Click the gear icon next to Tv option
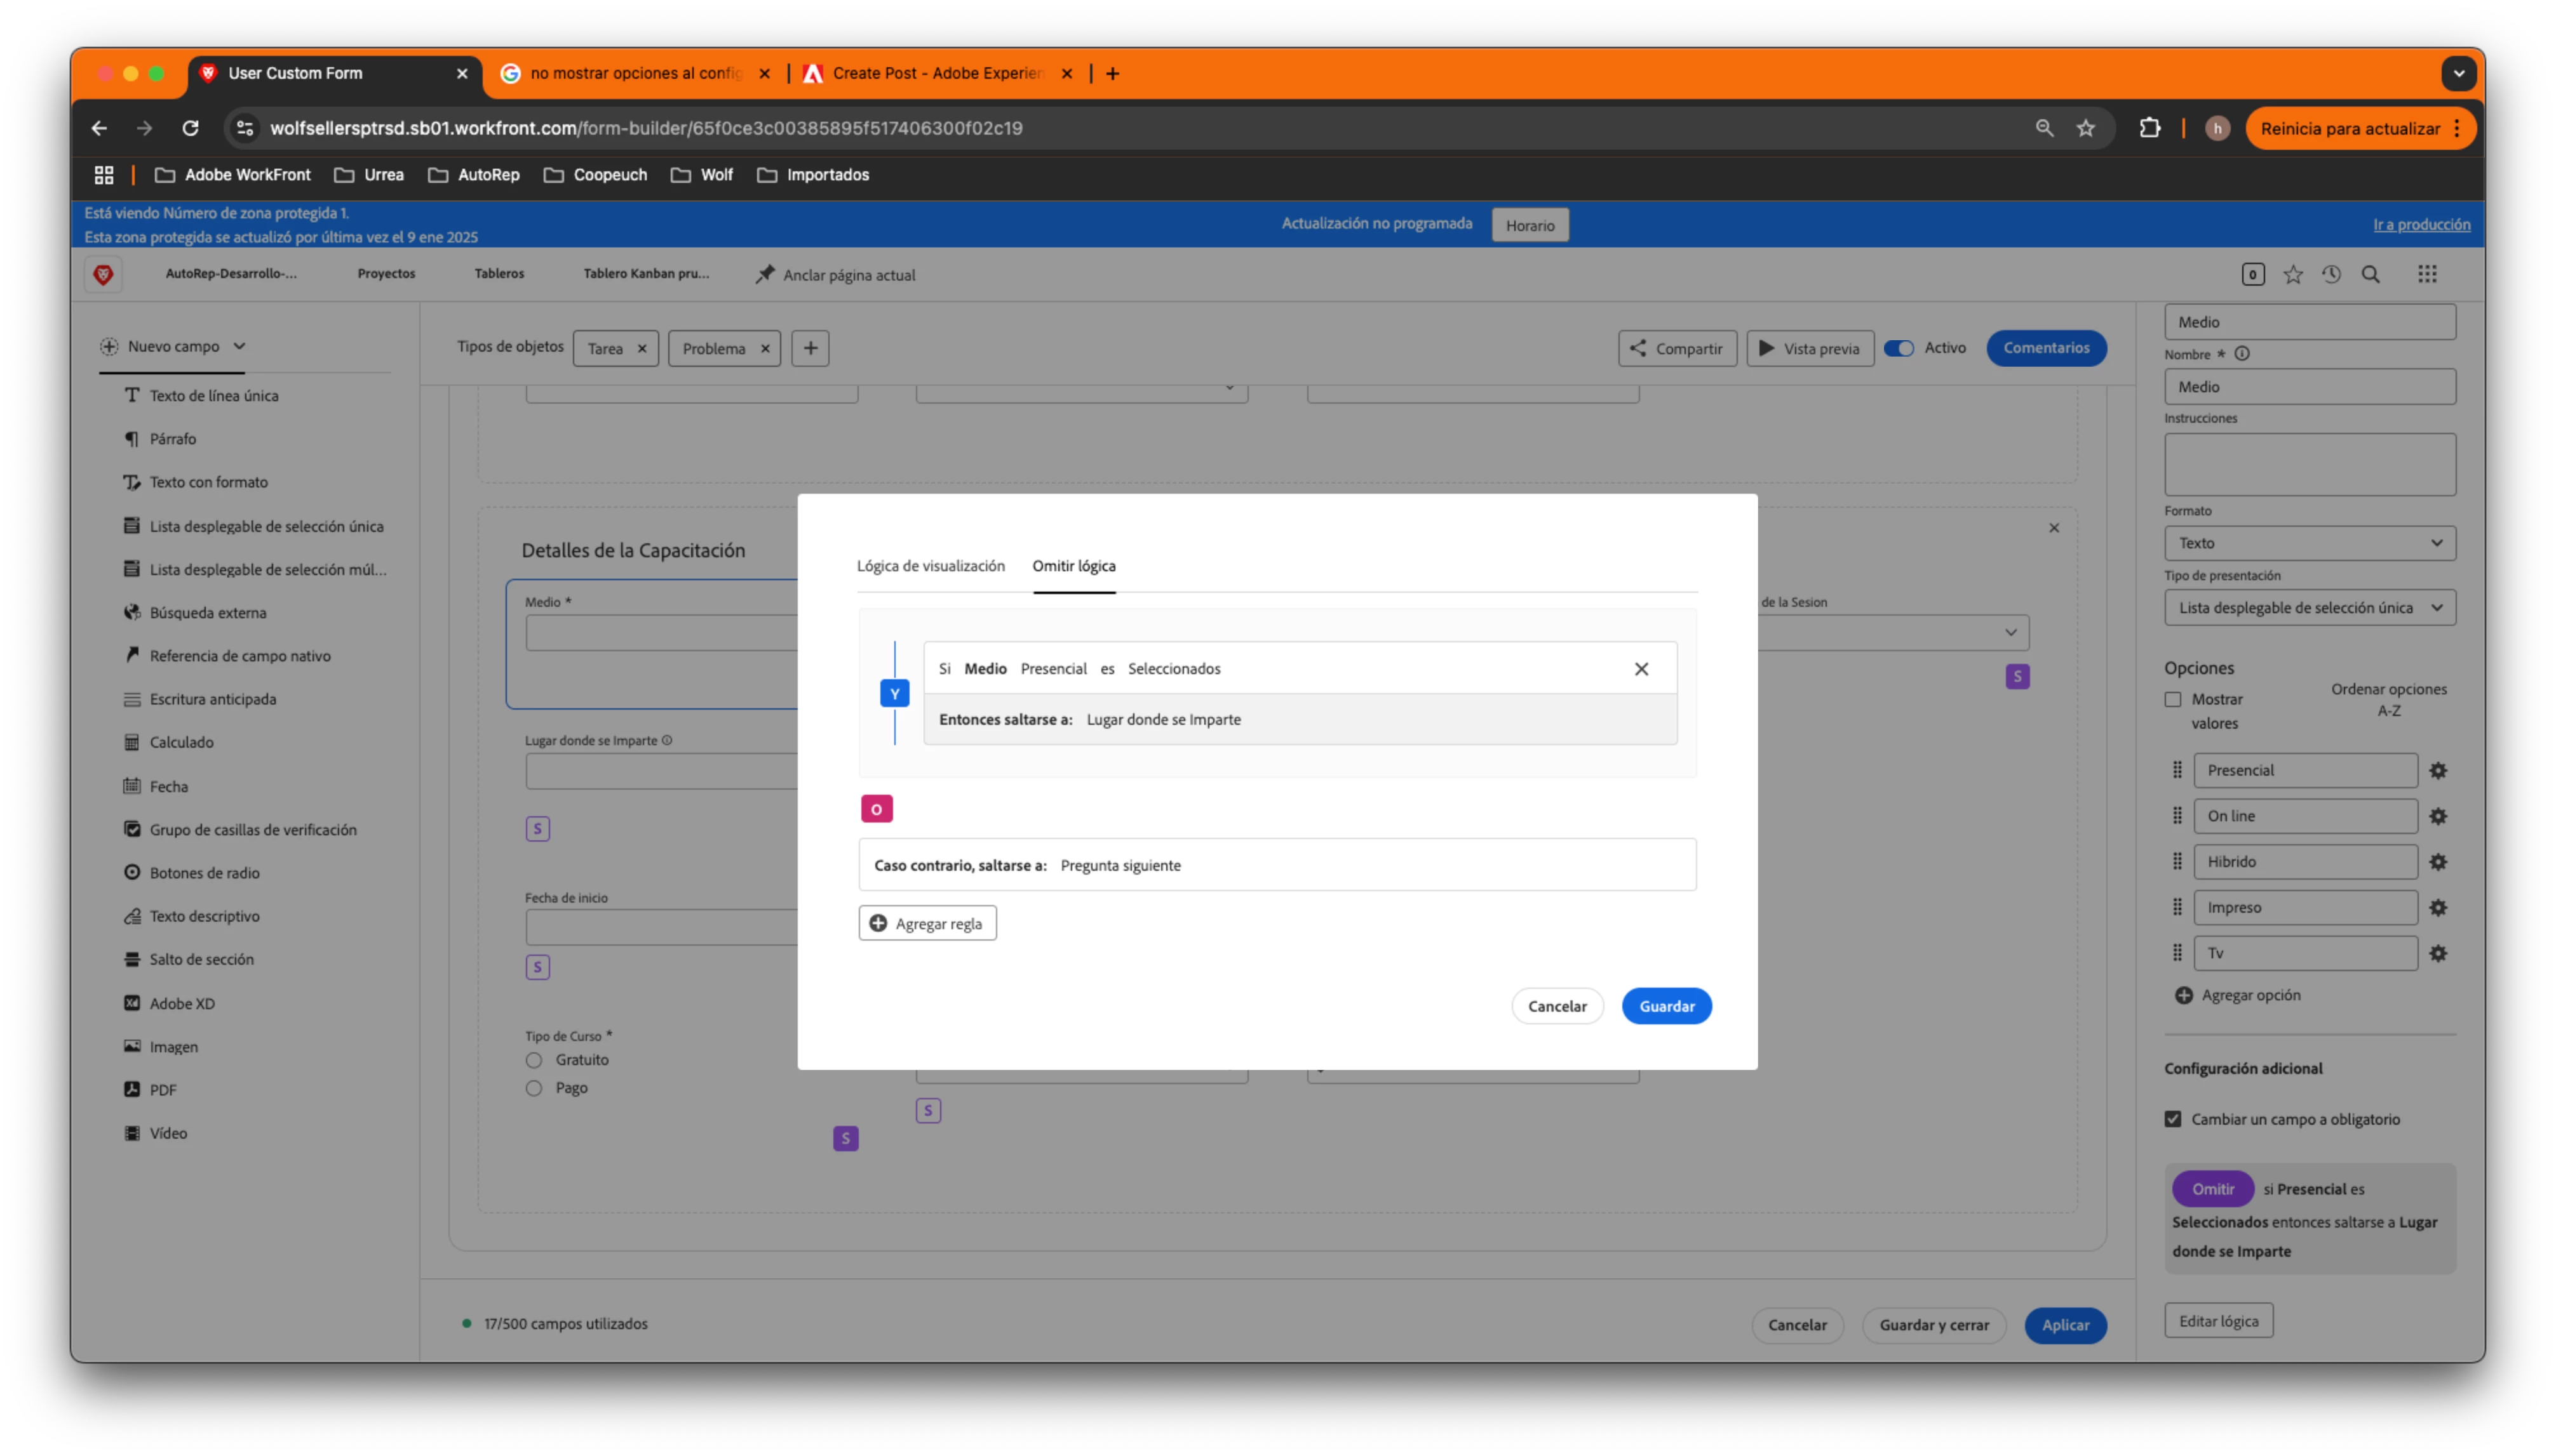Viewport: 2556px width, 1456px height. tap(2438, 953)
